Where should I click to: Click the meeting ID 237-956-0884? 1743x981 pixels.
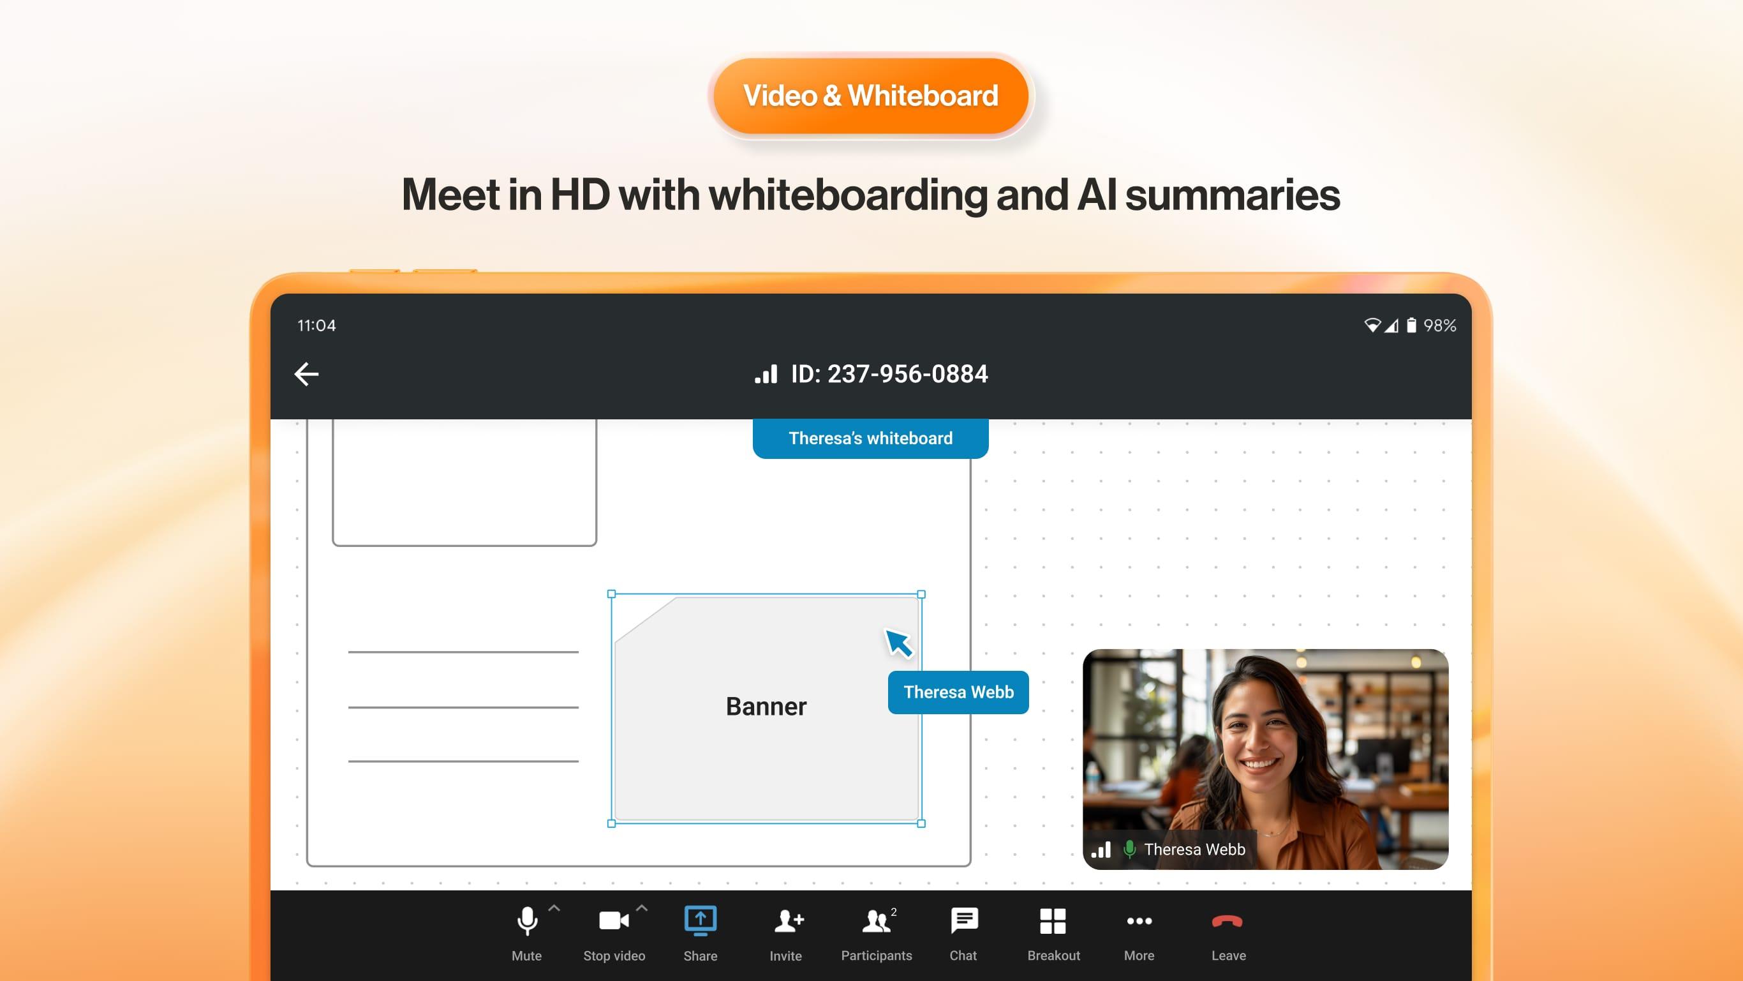[889, 374]
